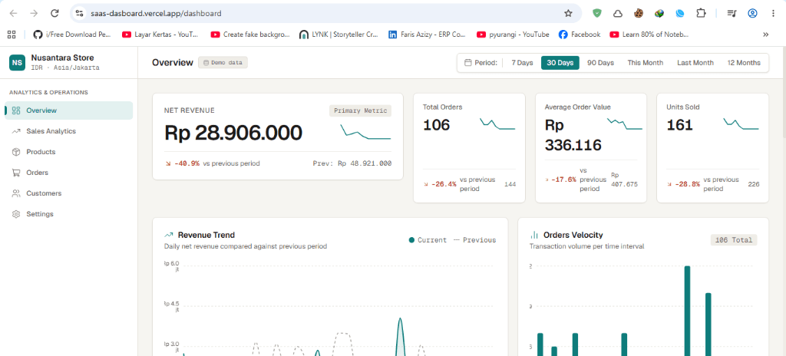
Task: Open Products in the sidebar
Action: pyautogui.click(x=68, y=151)
